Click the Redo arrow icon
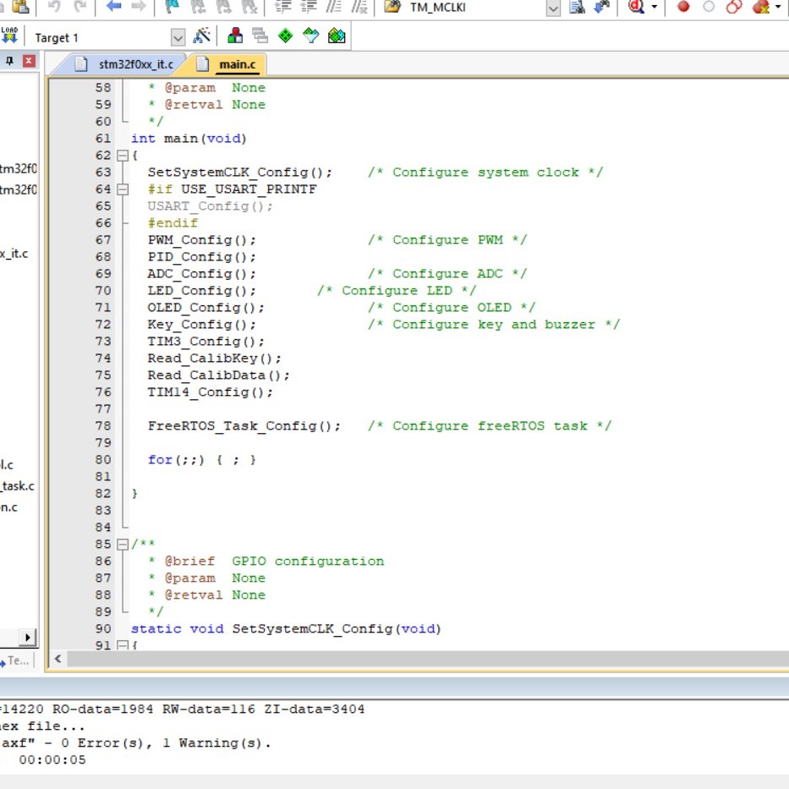The height and width of the screenshot is (789, 789). click(79, 7)
